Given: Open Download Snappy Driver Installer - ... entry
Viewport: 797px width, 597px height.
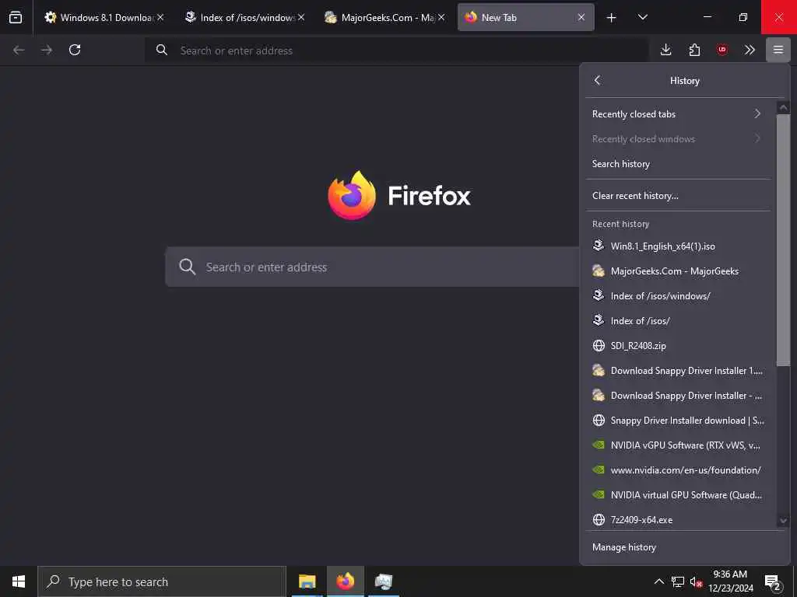Looking at the screenshot, I should pyautogui.click(x=678, y=396).
